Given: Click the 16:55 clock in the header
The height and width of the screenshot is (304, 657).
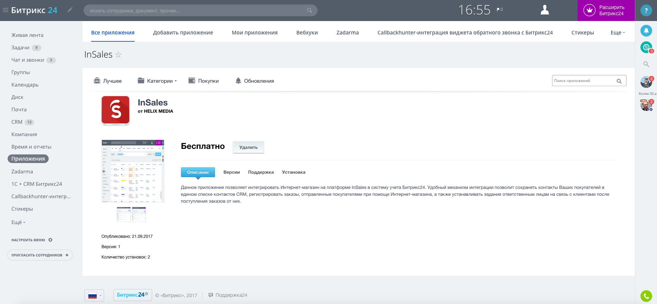Looking at the screenshot, I should pyautogui.click(x=474, y=10).
